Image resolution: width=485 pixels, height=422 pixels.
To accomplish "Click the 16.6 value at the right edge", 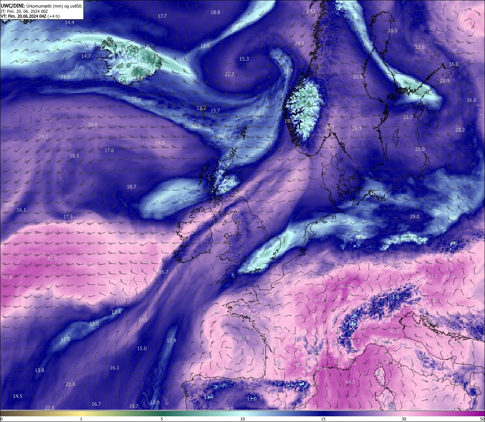I will (471, 100).
